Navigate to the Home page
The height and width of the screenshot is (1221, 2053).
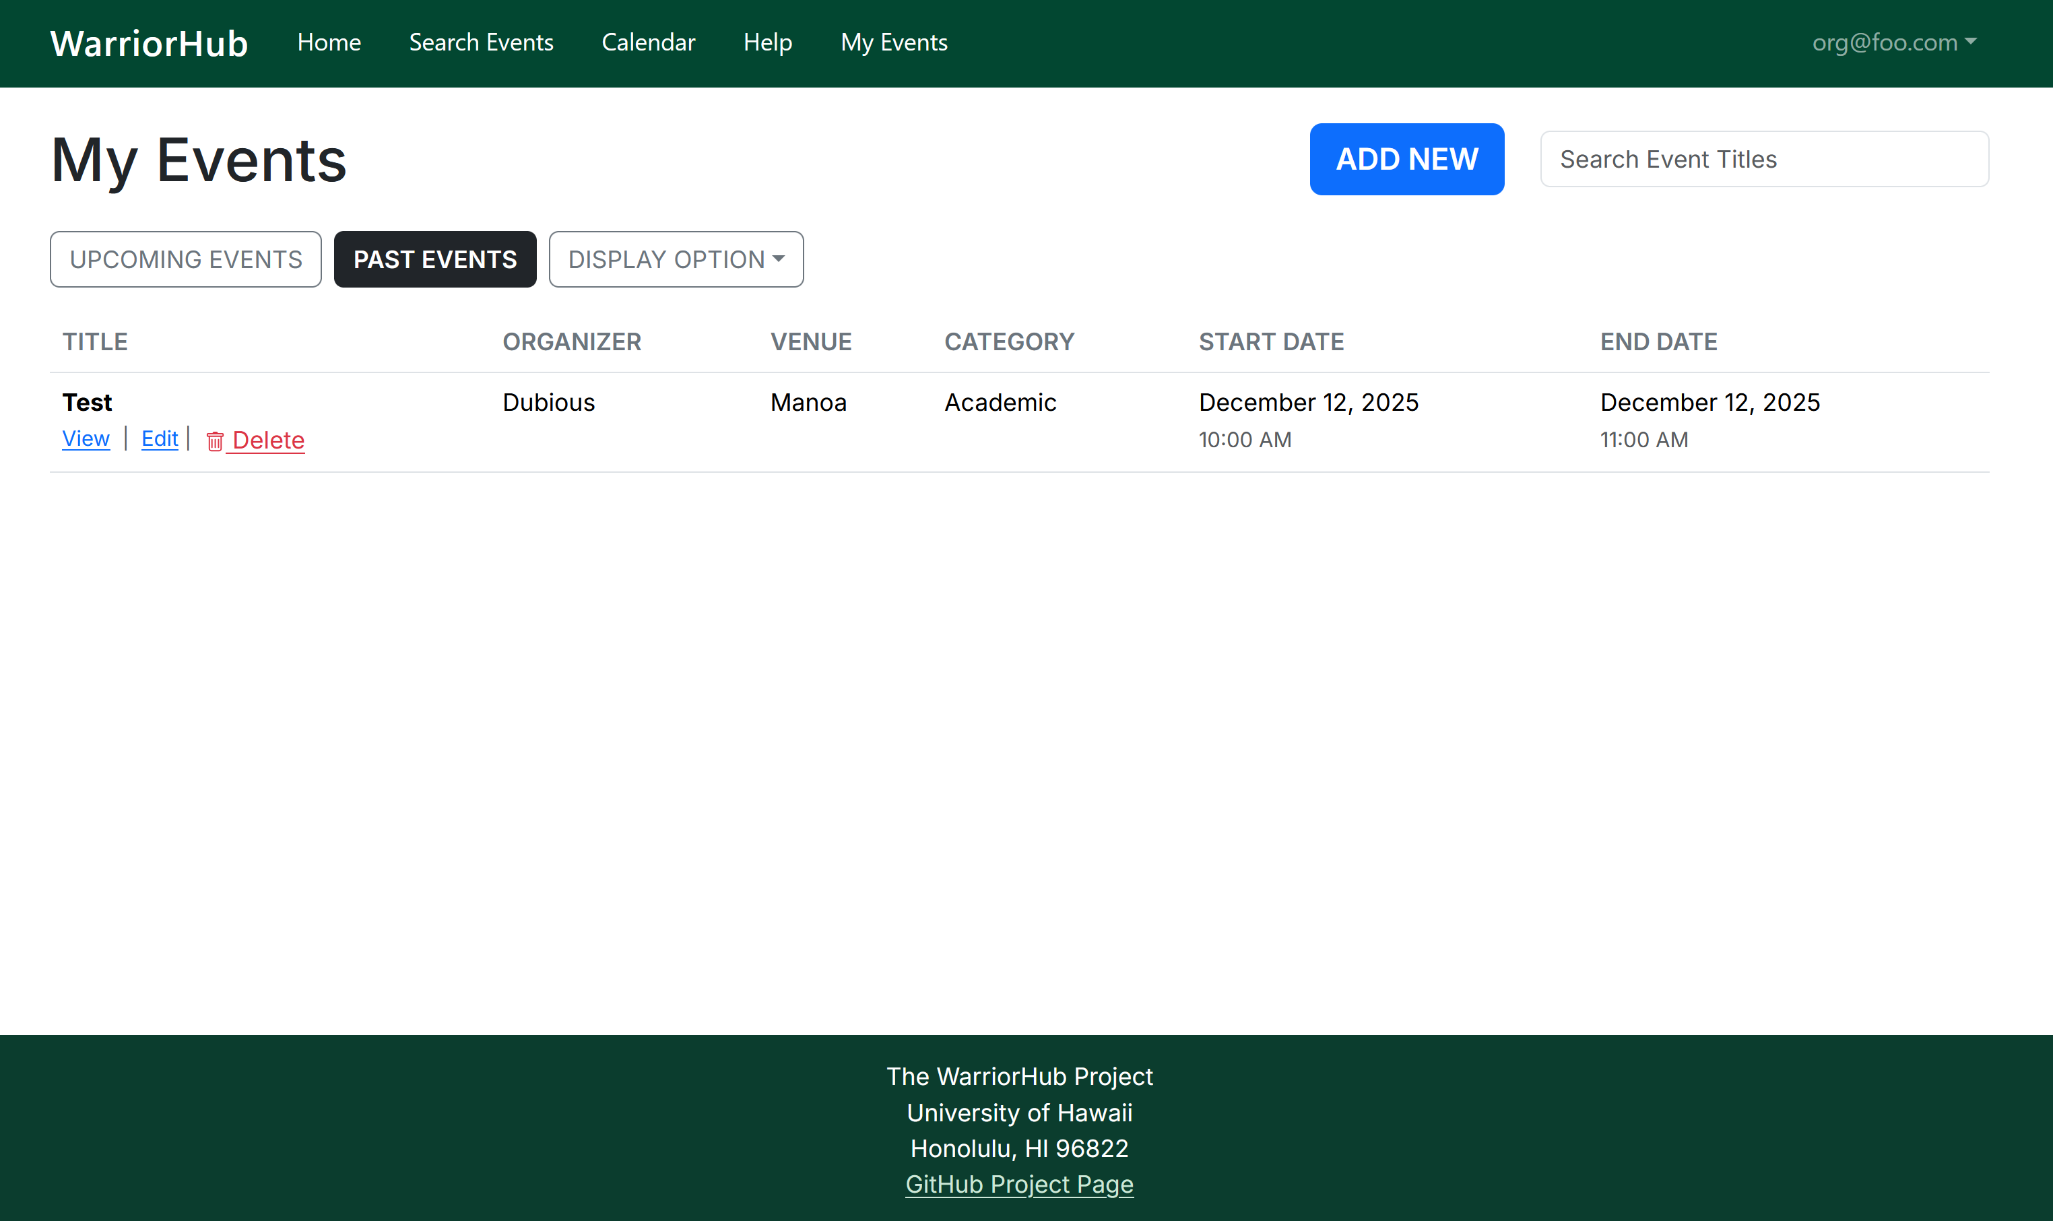329,42
